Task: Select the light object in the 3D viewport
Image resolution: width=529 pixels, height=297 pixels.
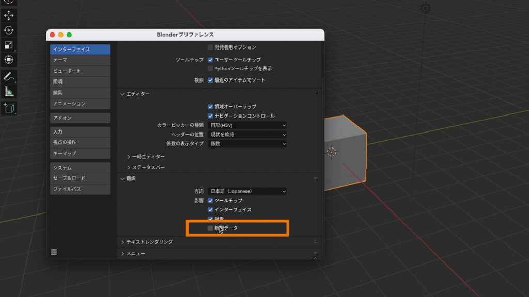Action: point(425,8)
